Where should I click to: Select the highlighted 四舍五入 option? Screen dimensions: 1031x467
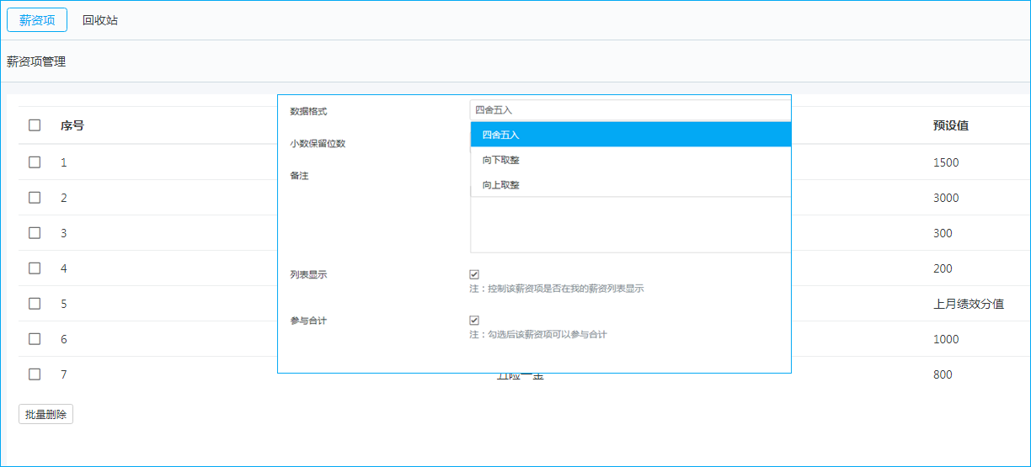tap(630, 135)
